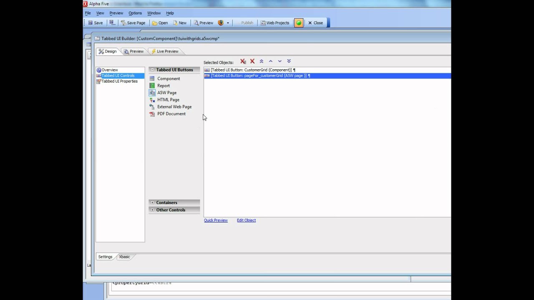Click the Tabbed UI Builder window icon
Image resolution: width=534 pixels, height=300 pixels.
[97, 39]
